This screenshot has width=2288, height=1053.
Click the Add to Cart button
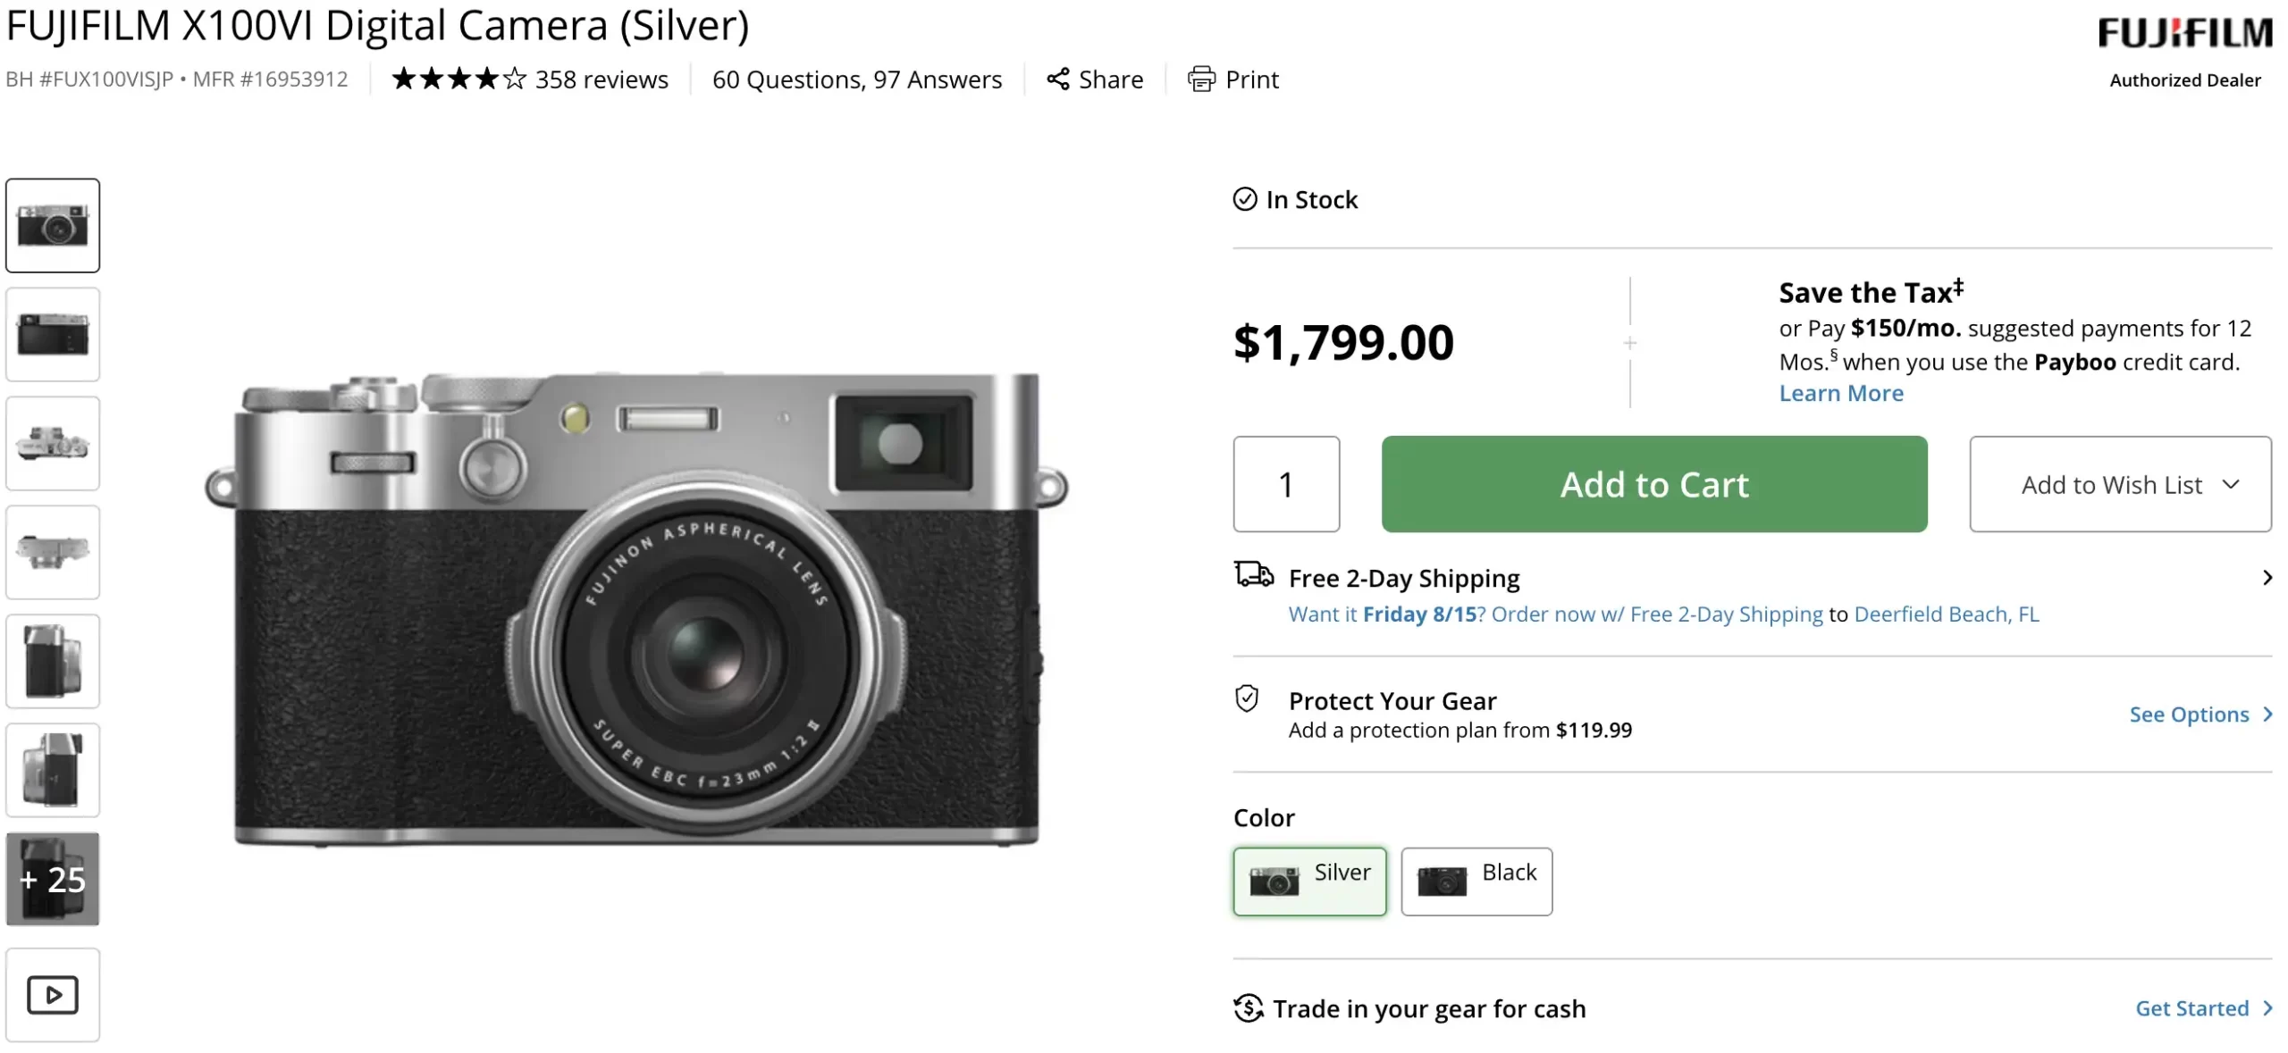1654,484
